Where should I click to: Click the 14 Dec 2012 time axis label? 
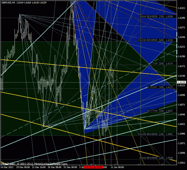(x=7, y=167)
